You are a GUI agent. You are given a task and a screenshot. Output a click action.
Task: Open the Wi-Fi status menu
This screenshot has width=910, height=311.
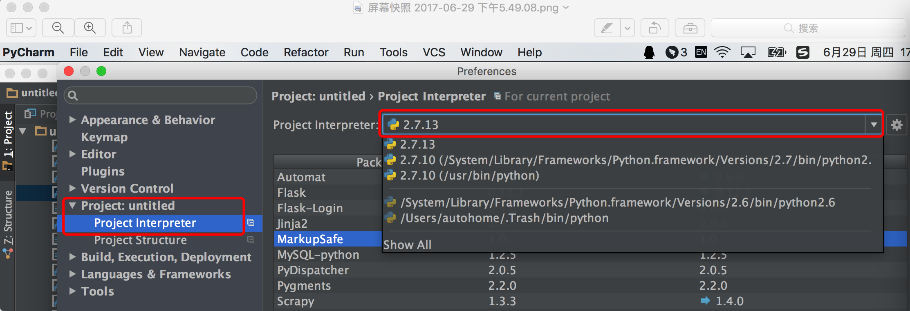point(722,52)
